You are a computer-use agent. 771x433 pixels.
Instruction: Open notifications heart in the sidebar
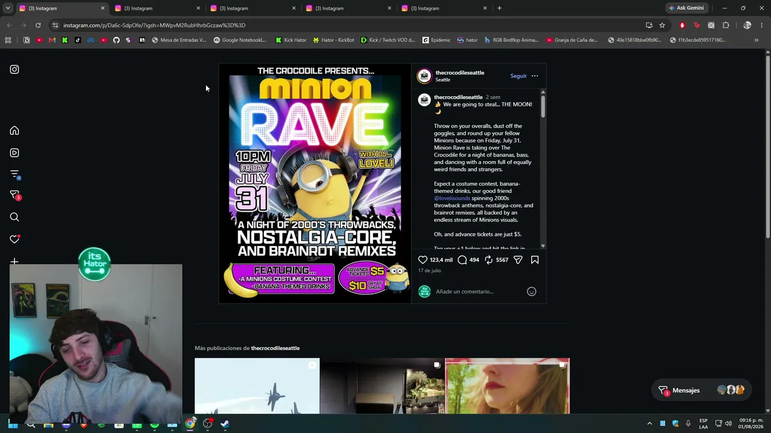[x=14, y=239]
